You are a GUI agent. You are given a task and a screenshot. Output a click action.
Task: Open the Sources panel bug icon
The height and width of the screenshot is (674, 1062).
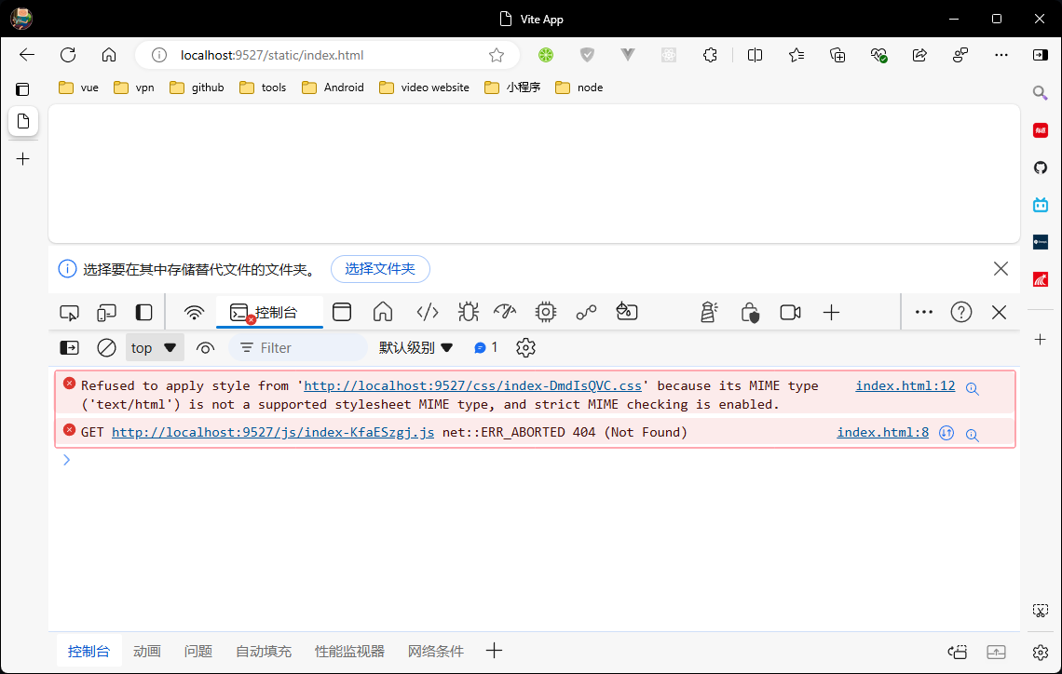tap(468, 313)
